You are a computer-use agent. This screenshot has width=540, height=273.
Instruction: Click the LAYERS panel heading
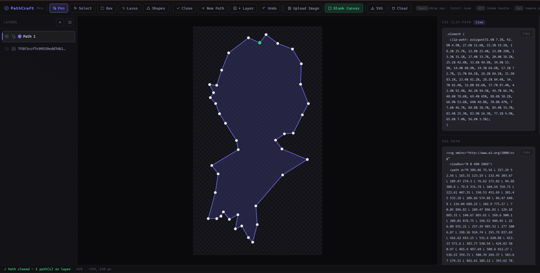tap(10, 22)
